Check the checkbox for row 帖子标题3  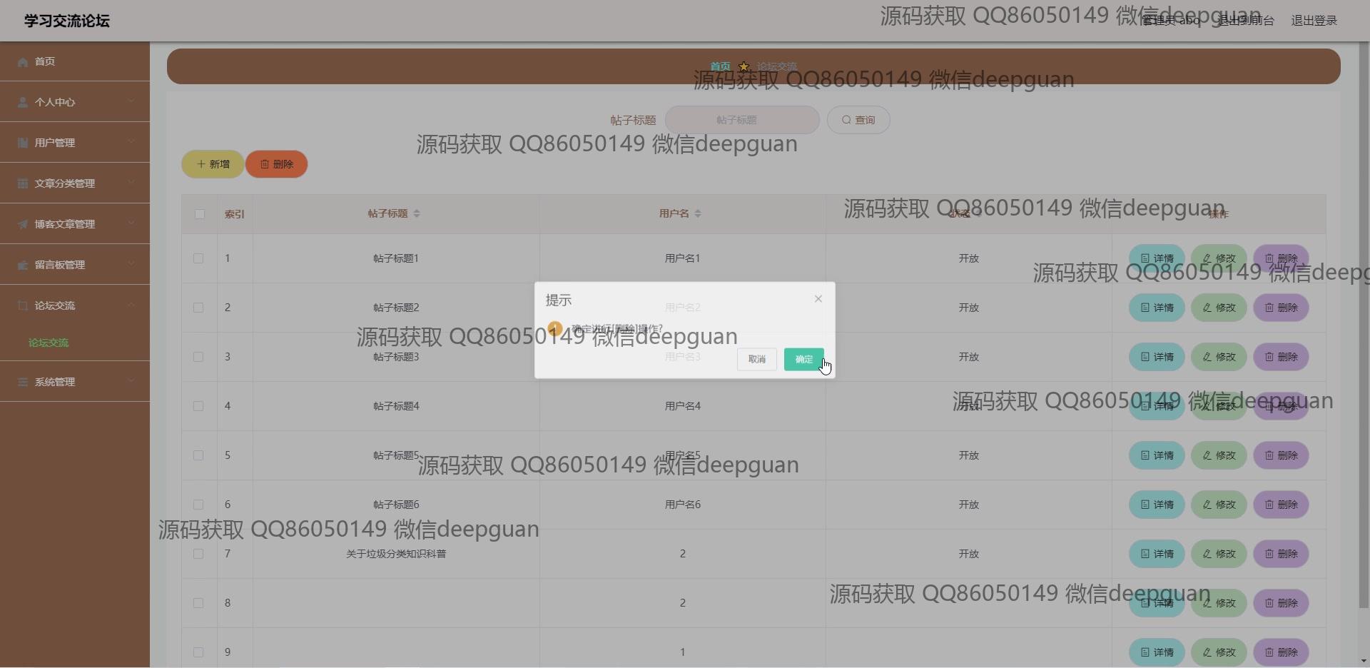(198, 357)
